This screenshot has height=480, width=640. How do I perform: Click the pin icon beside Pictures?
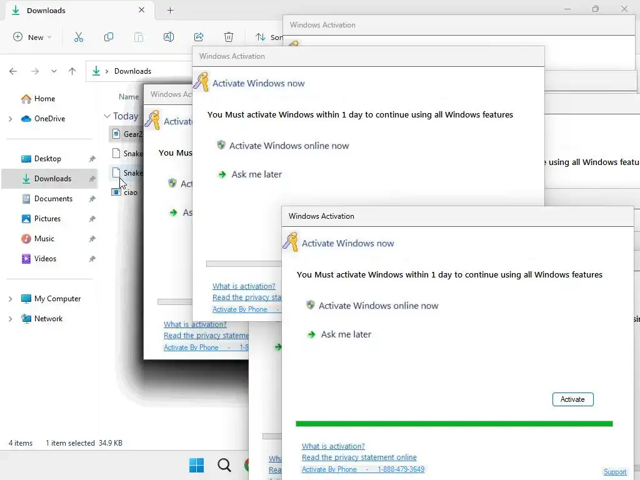point(92,219)
